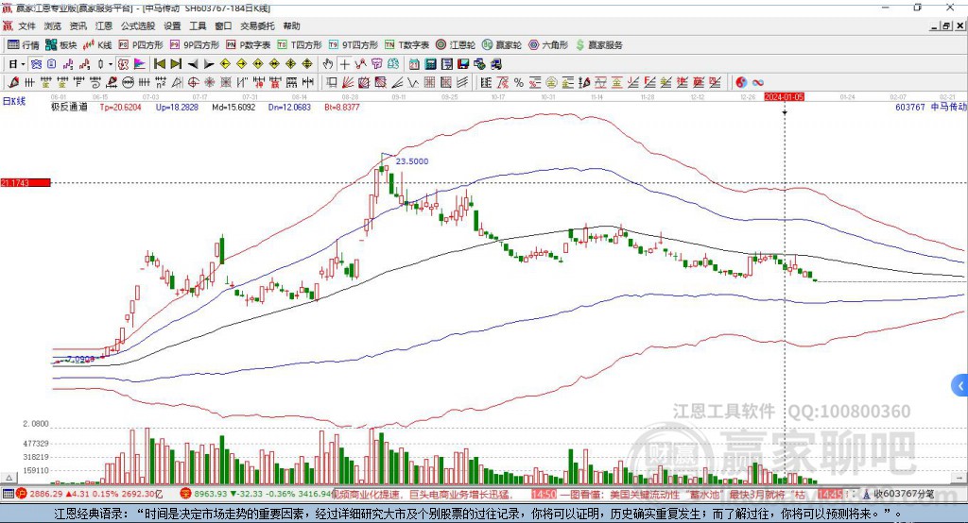Click the Bt=8.8377 indicator value
The width and height of the screenshot is (968, 523).
click(342, 107)
